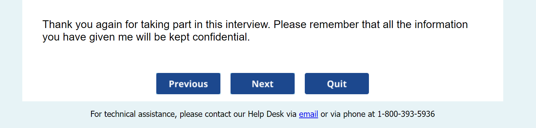Advance with the Next button

[263, 83]
